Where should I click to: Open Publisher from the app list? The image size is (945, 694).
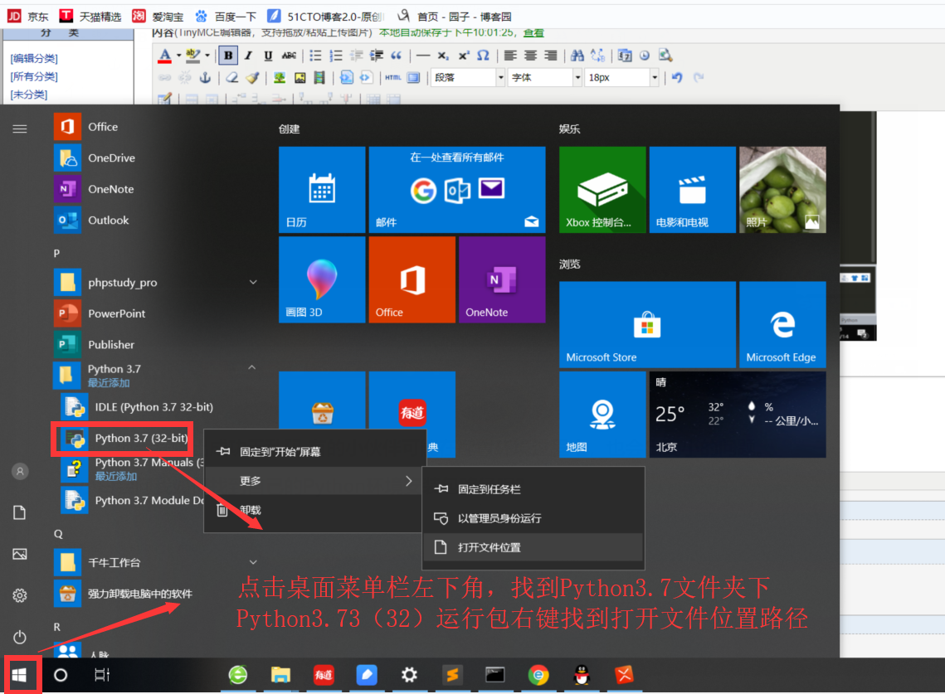tap(96, 345)
